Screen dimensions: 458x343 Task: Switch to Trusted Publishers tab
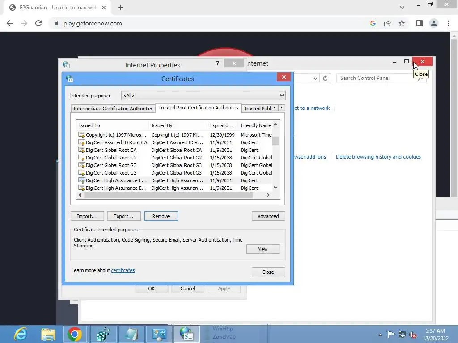[x=257, y=109]
